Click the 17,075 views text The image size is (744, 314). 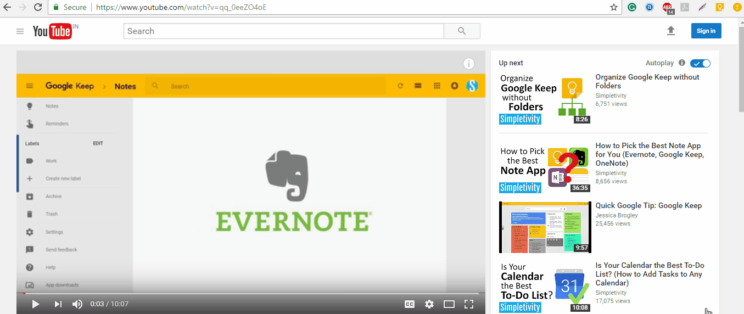(x=613, y=301)
